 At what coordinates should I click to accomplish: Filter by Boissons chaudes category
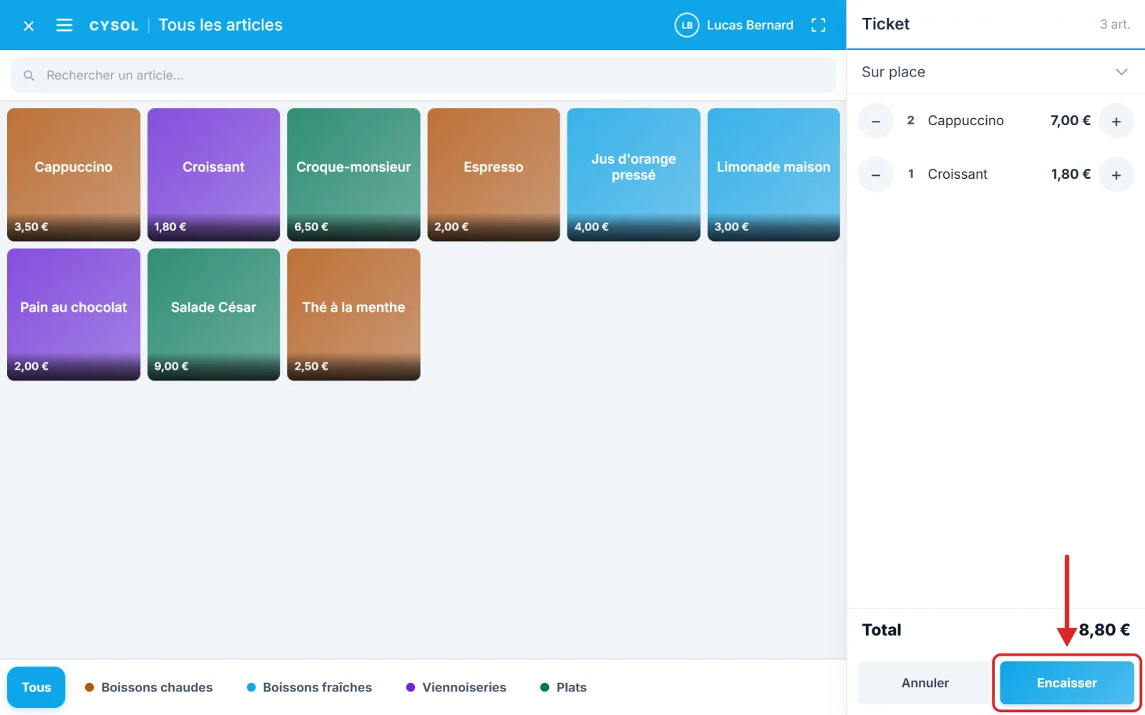coord(149,687)
